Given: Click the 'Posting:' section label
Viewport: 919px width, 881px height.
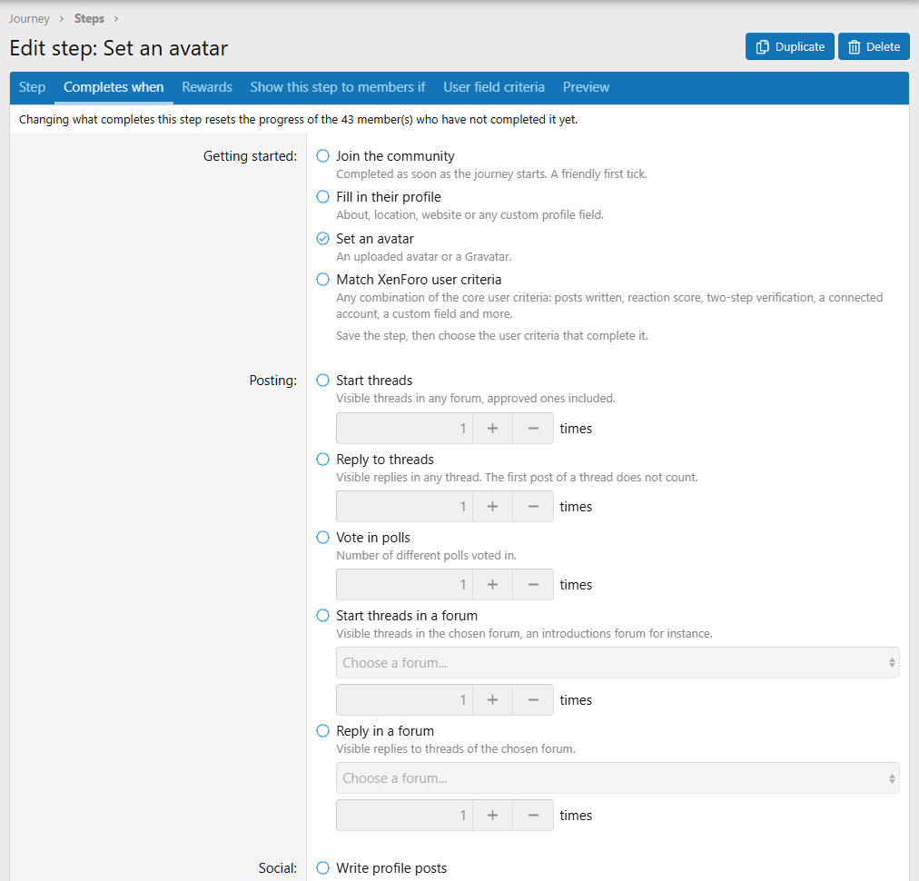Looking at the screenshot, I should pyautogui.click(x=273, y=381).
